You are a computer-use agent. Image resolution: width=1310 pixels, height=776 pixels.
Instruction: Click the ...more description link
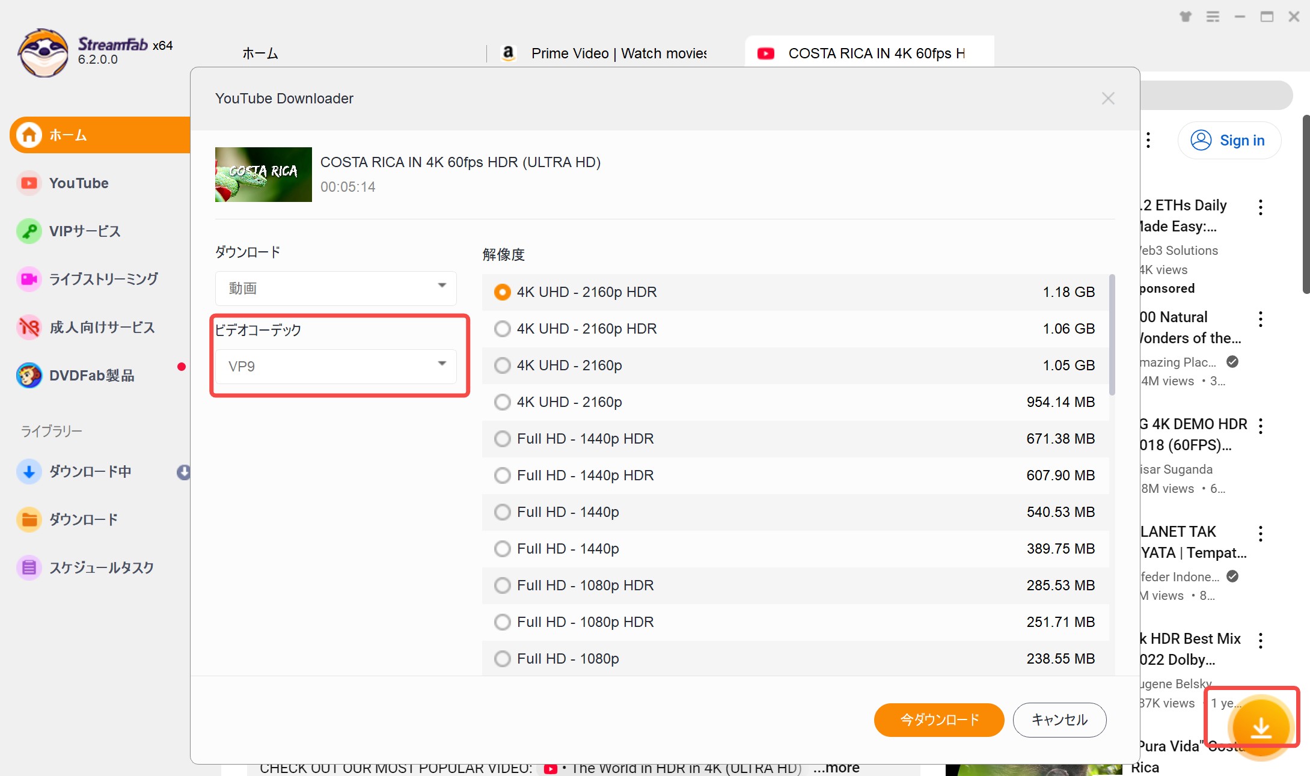836,768
